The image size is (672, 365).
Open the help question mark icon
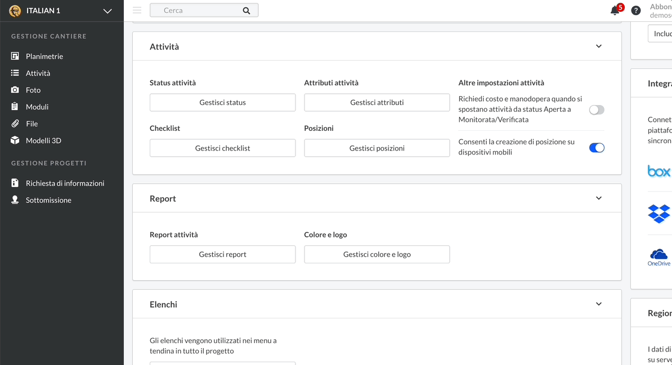click(636, 11)
